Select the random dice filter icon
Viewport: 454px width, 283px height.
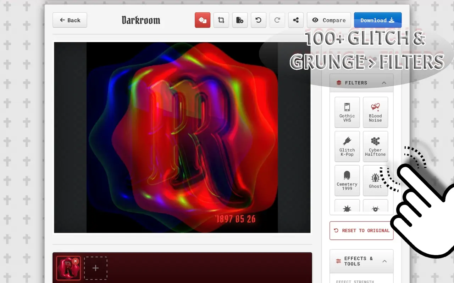coord(203,20)
